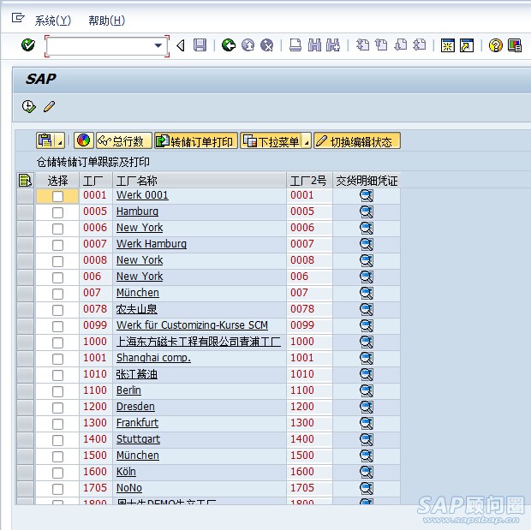The image size is (531, 530).
Task: Click the 下拉菜单 button
Action: pos(271,140)
